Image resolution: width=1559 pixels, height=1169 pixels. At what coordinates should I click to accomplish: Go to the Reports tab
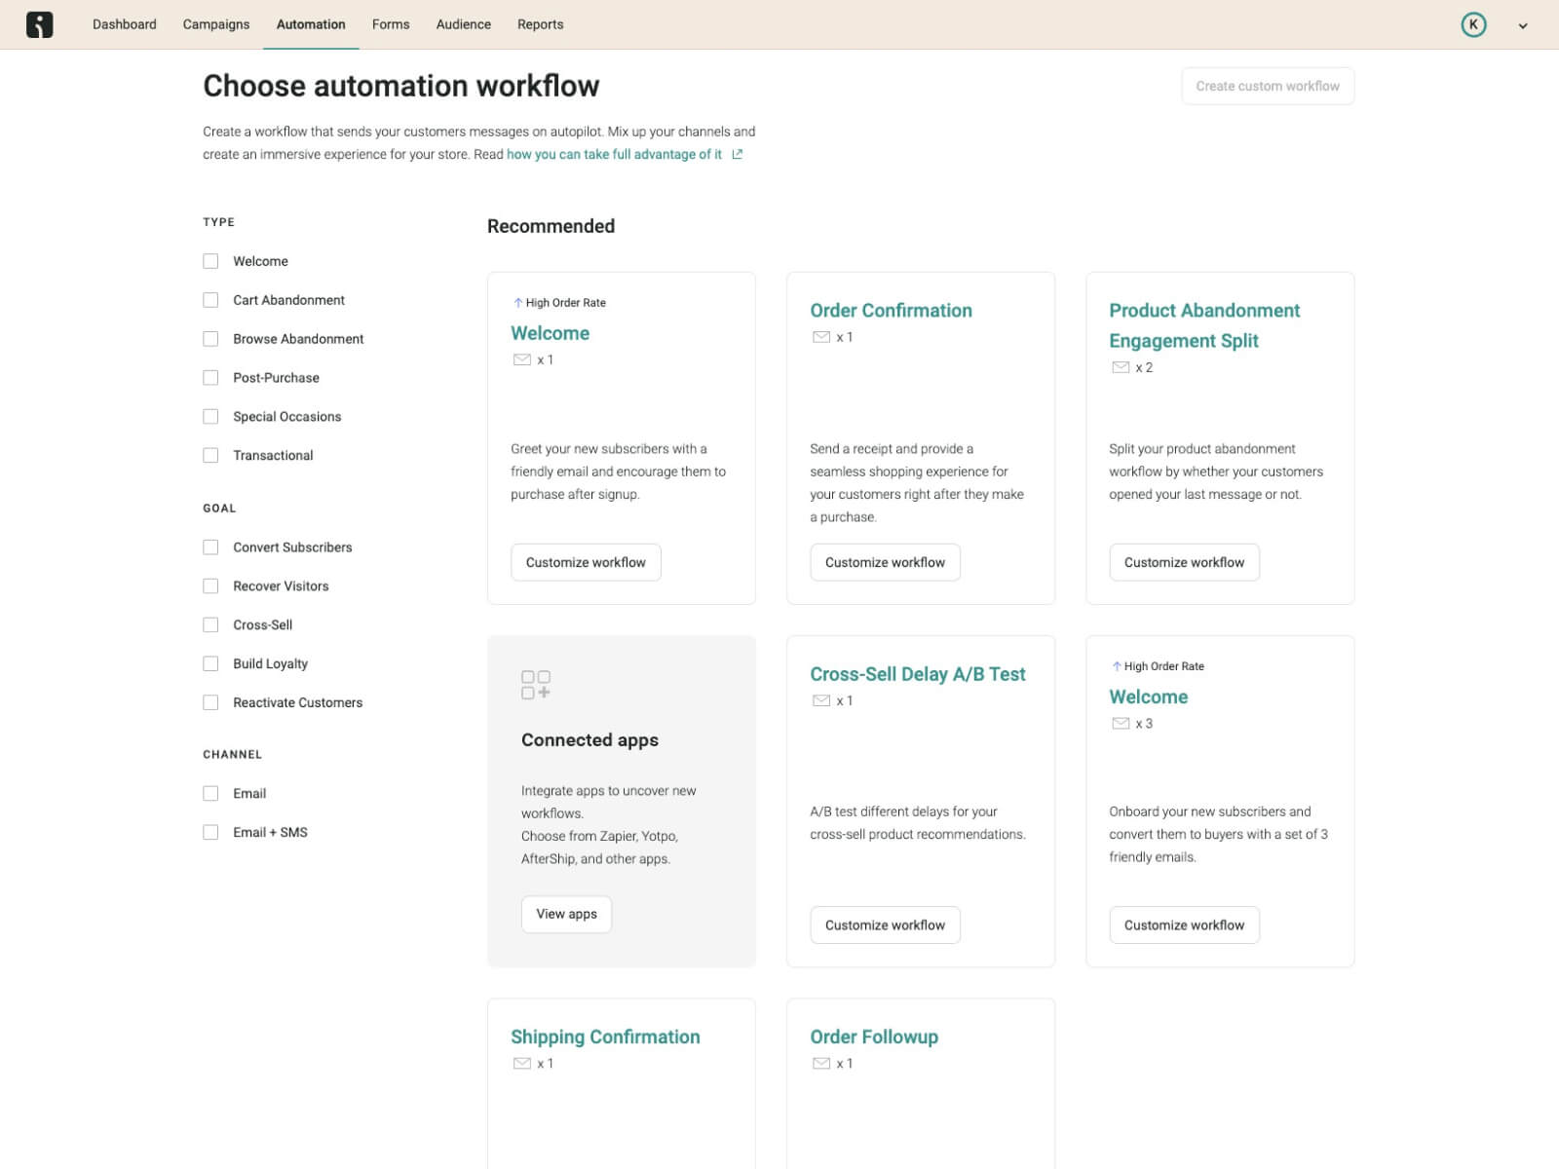click(x=540, y=24)
